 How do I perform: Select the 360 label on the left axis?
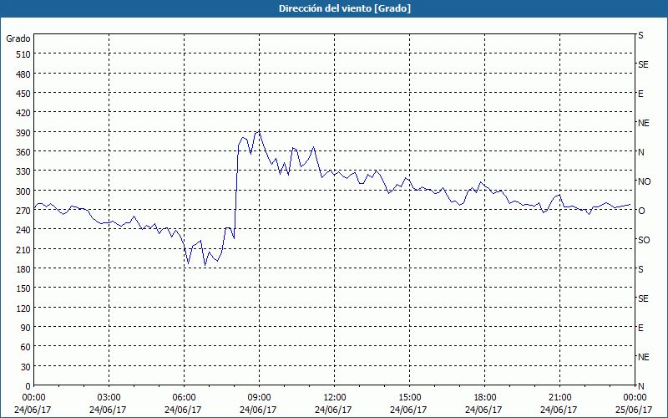(x=24, y=152)
